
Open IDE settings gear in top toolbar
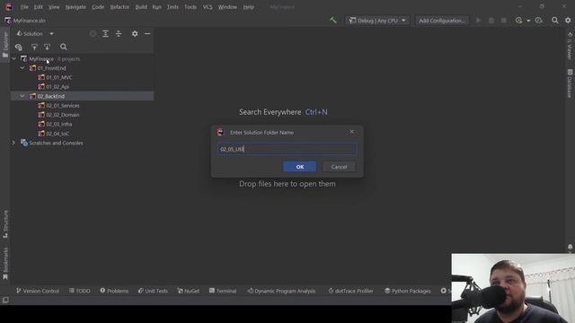[568, 21]
